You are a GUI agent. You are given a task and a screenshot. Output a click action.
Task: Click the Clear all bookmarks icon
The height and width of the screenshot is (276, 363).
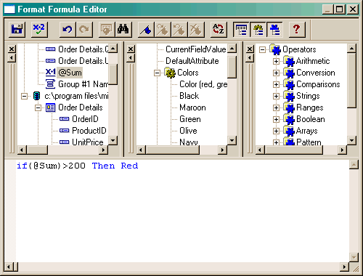click(196, 29)
